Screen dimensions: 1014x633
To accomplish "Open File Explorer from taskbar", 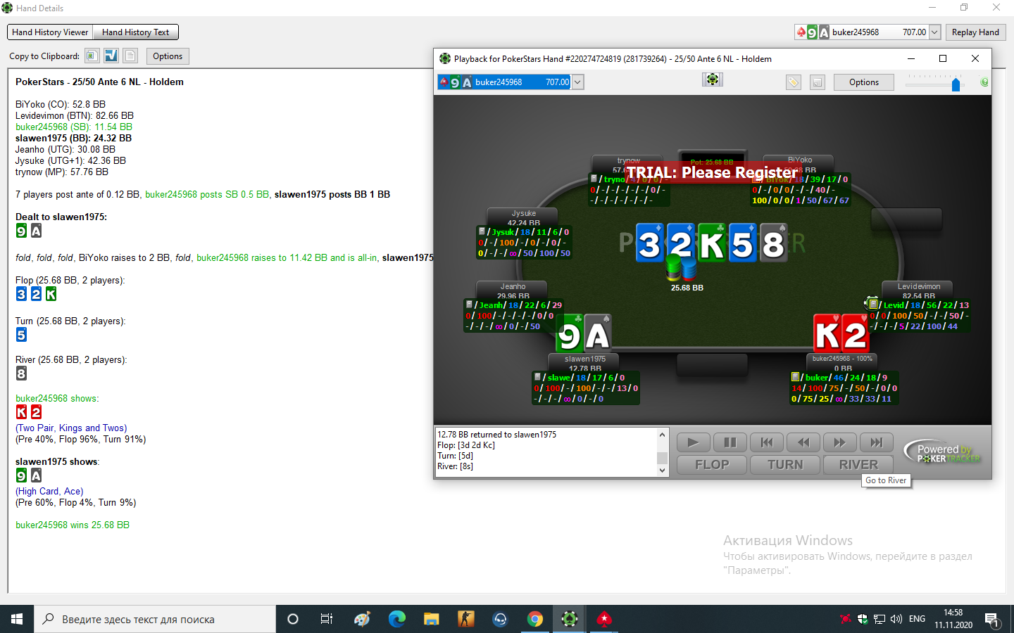I will tap(431, 619).
